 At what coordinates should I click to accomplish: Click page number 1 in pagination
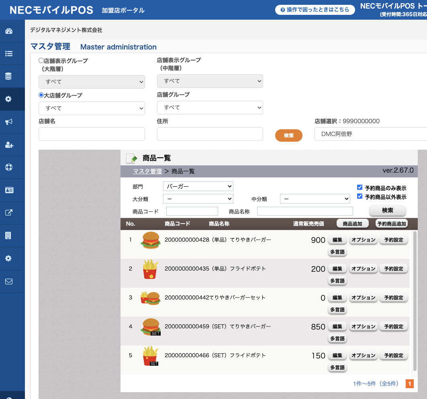[x=410, y=384]
